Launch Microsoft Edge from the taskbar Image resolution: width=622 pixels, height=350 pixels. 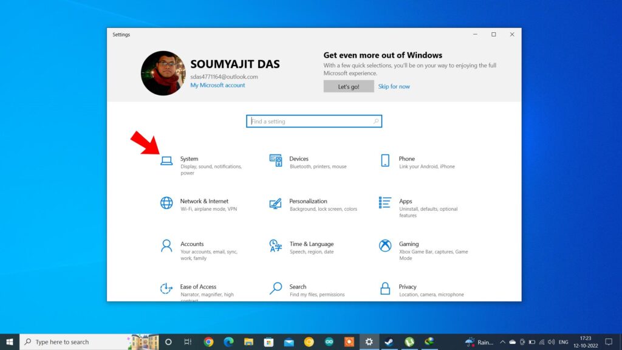coord(228,341)
